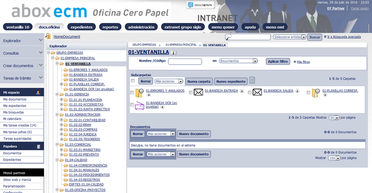
Task: Click Borrar button in Subcarpetas toolbar
Action: pos(145,81)
